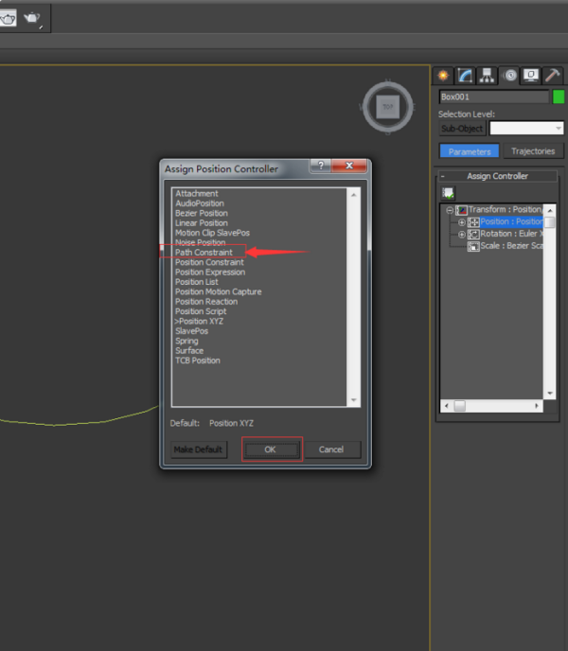Select Spring controller entry

point(186,341)
